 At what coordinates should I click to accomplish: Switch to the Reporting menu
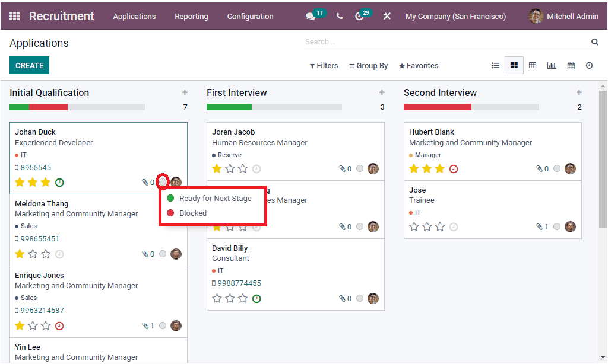[x=191, y=17]
